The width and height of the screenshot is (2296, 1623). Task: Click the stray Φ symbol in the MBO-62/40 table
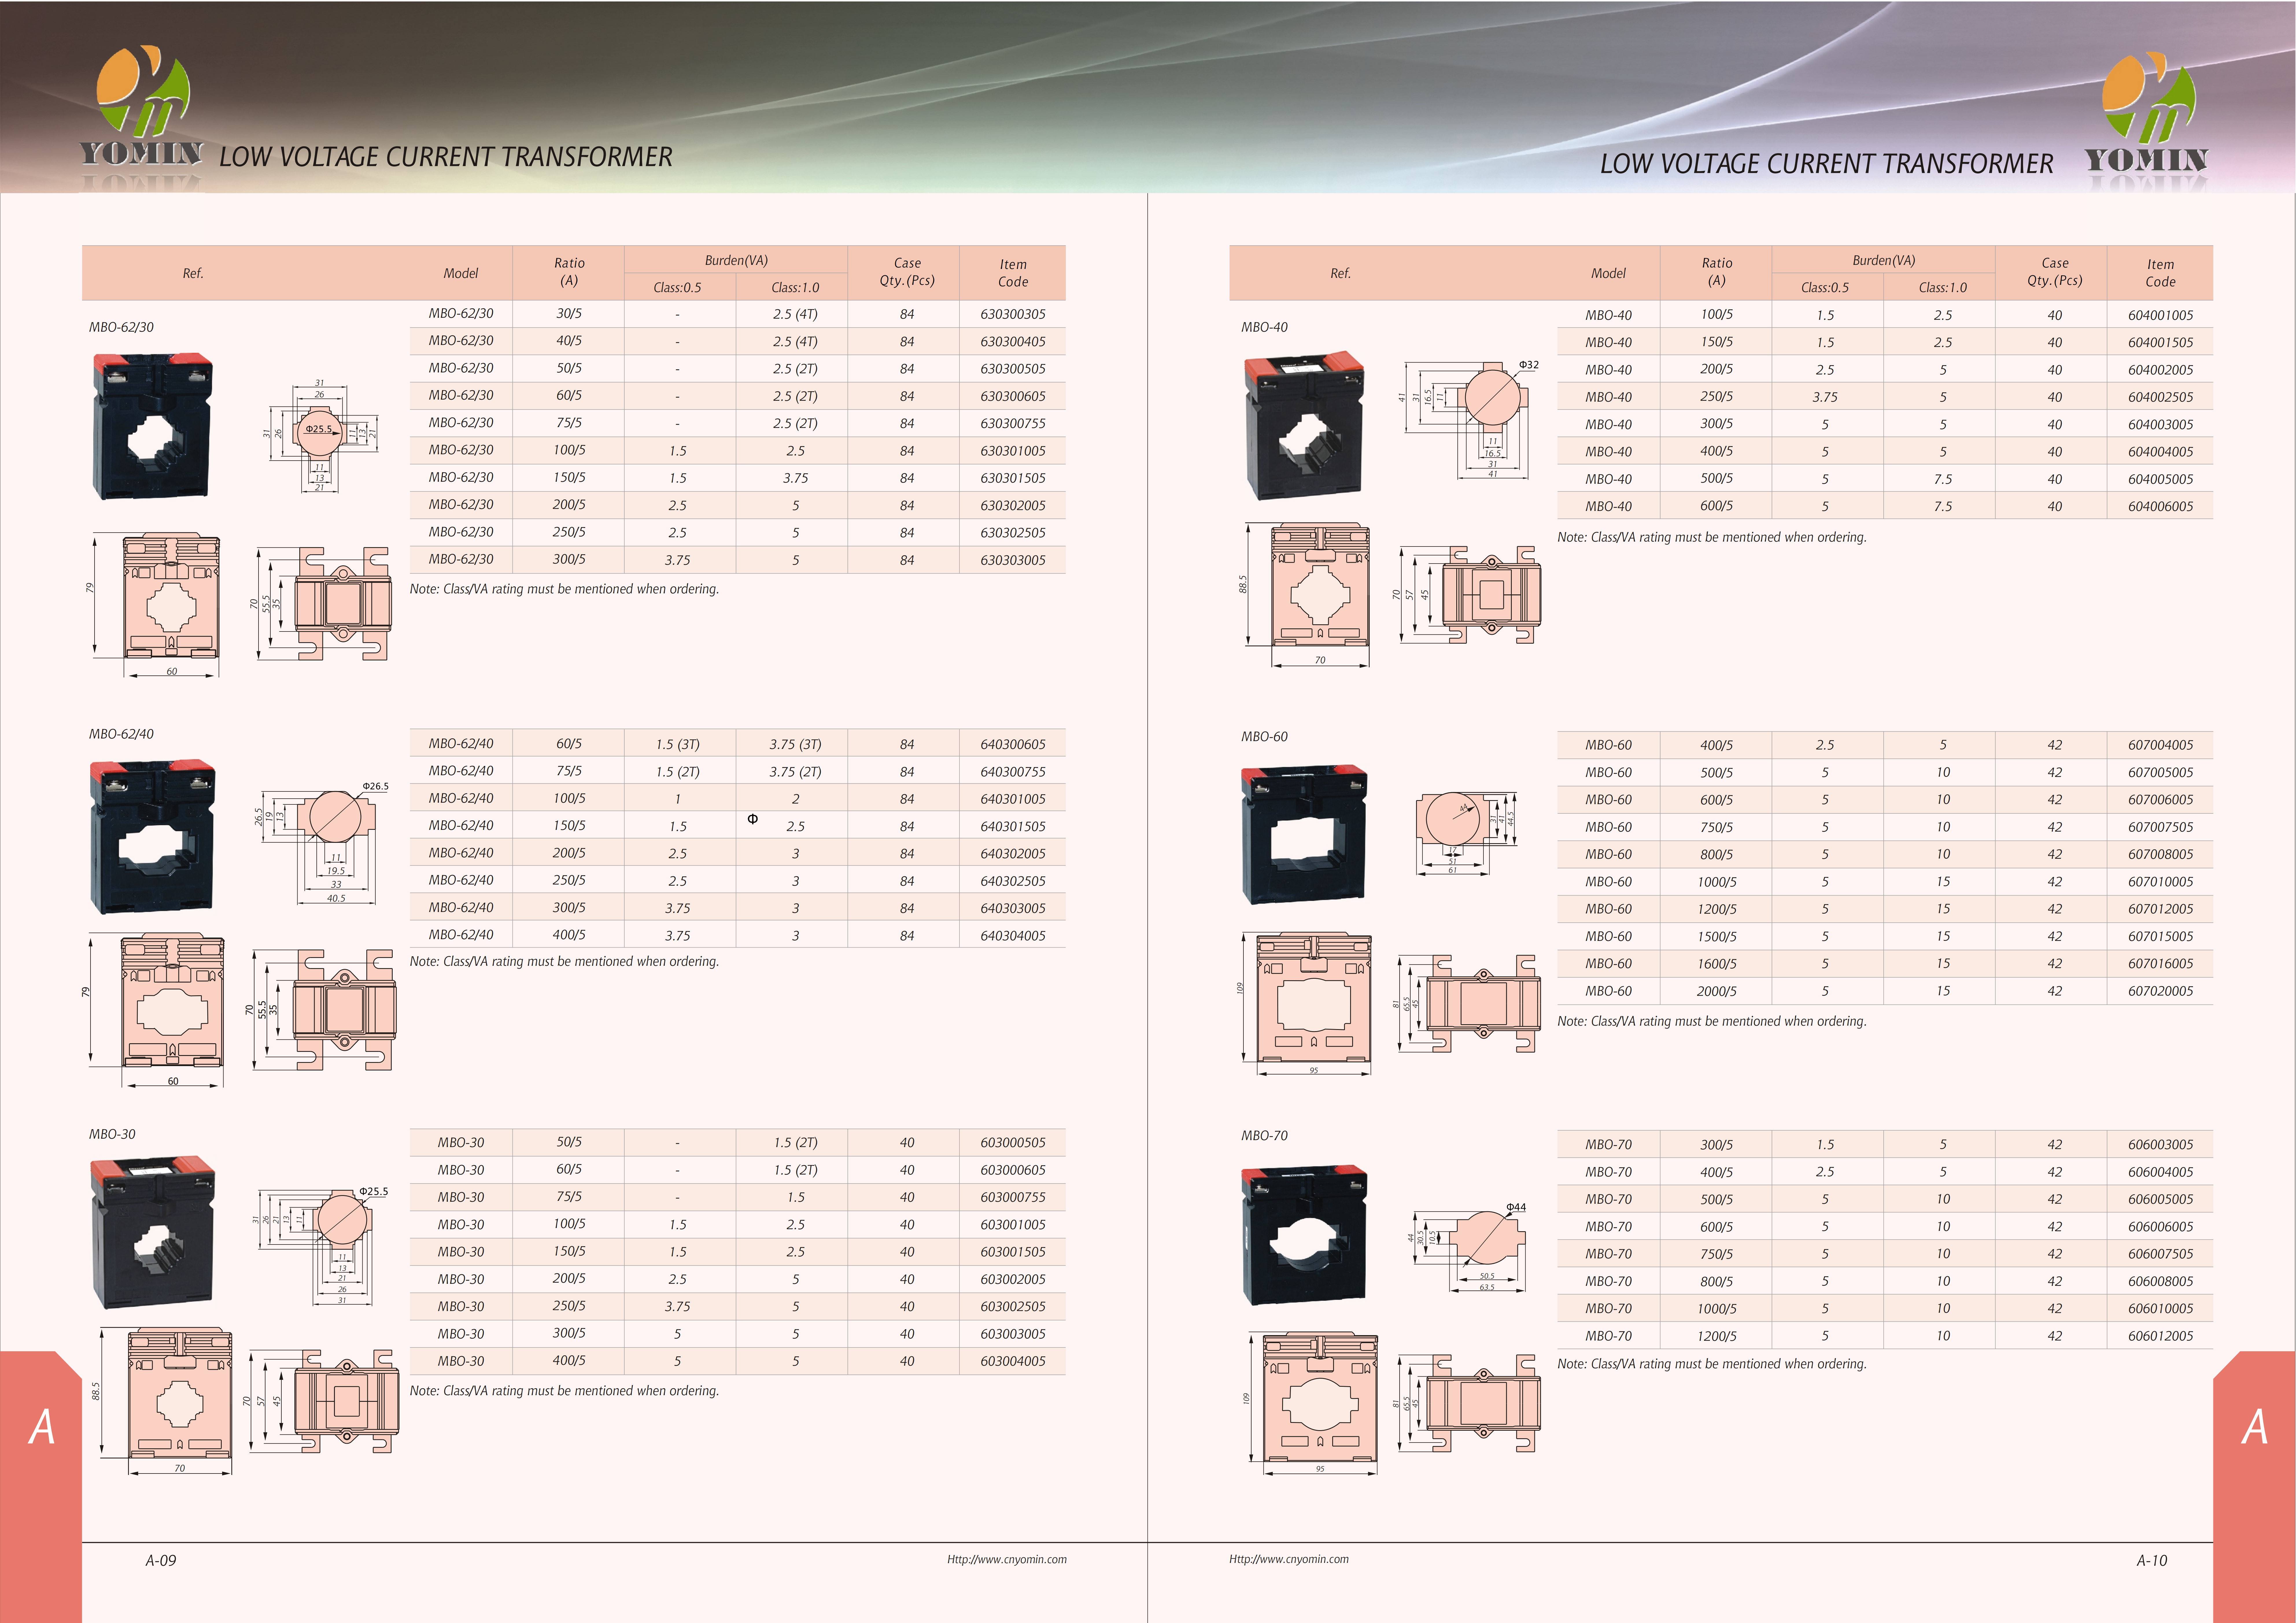(x=753, y=819)
